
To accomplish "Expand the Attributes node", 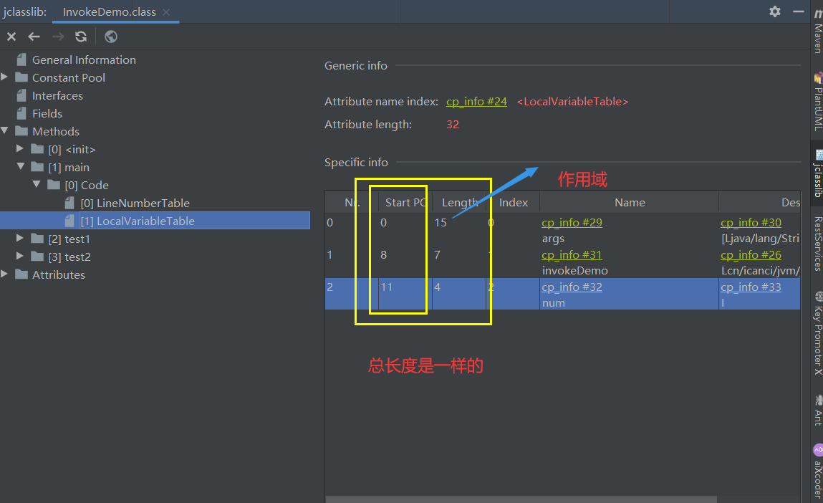I will coord(4,274).
